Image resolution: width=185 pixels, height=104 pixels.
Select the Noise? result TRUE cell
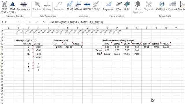point(147,47)
